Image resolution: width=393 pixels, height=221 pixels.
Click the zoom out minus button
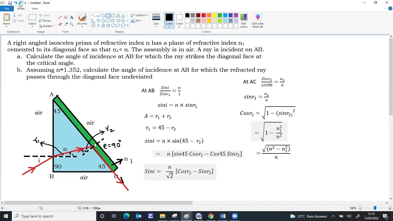[360, 208]
